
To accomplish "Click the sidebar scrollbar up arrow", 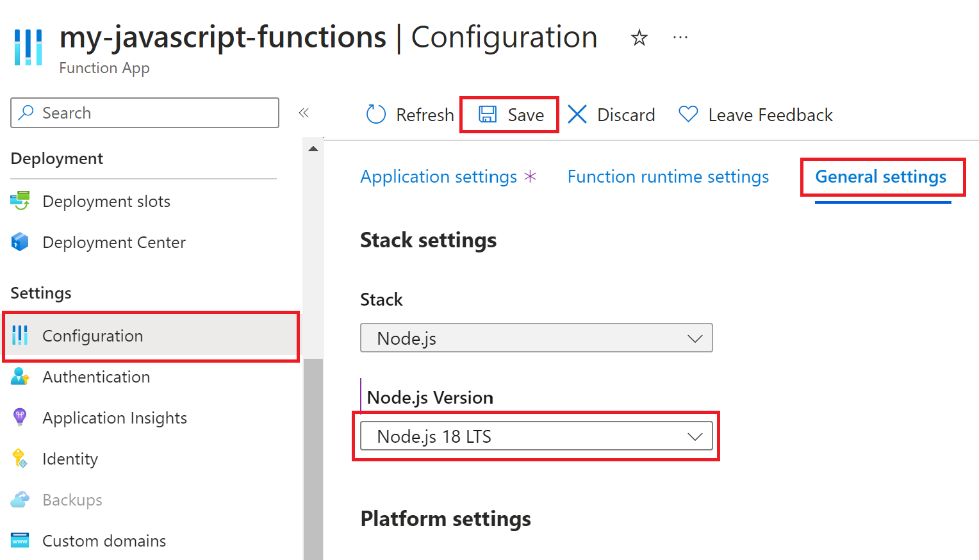I will point(313,149).
